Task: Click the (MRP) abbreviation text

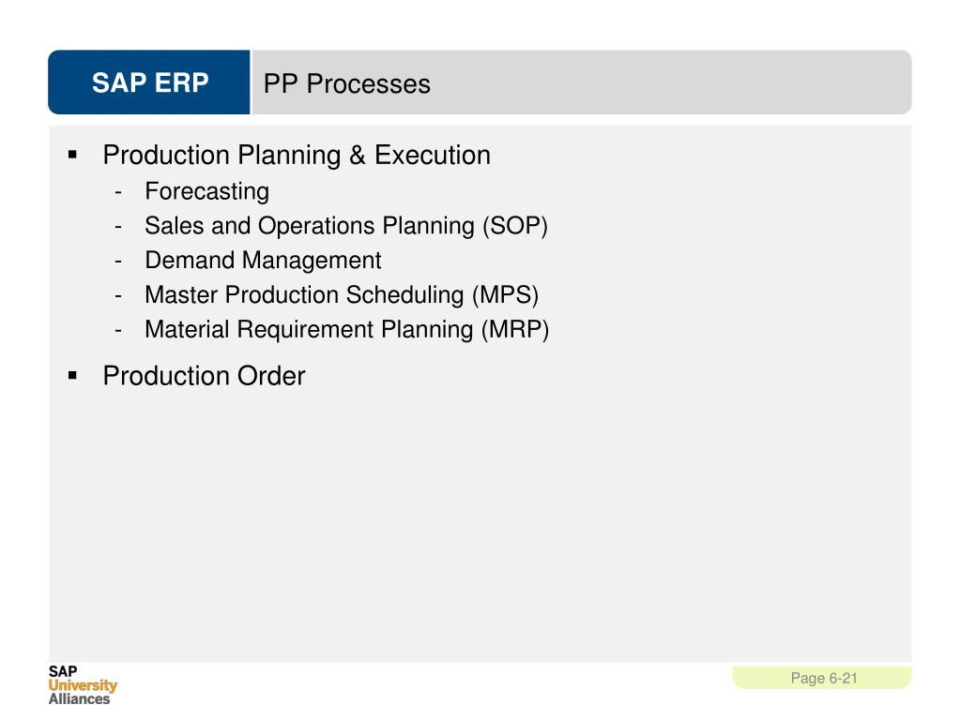Action: [515, 330]
